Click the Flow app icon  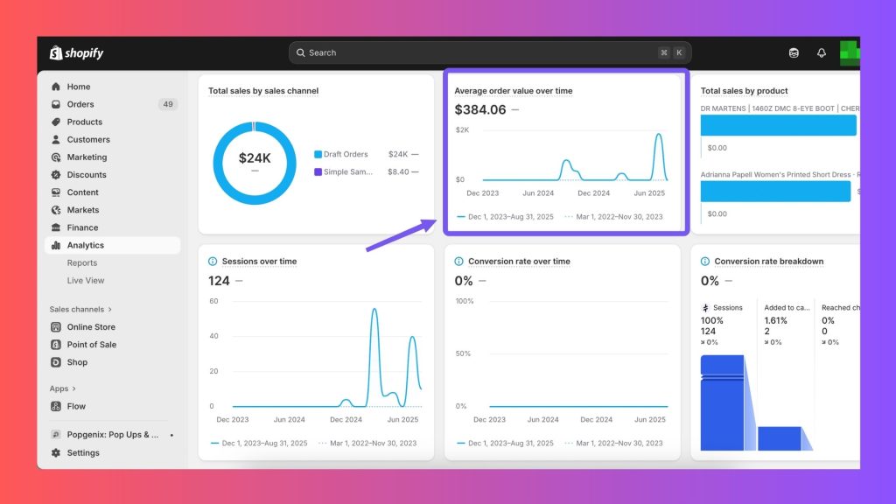tap(56, 406)
